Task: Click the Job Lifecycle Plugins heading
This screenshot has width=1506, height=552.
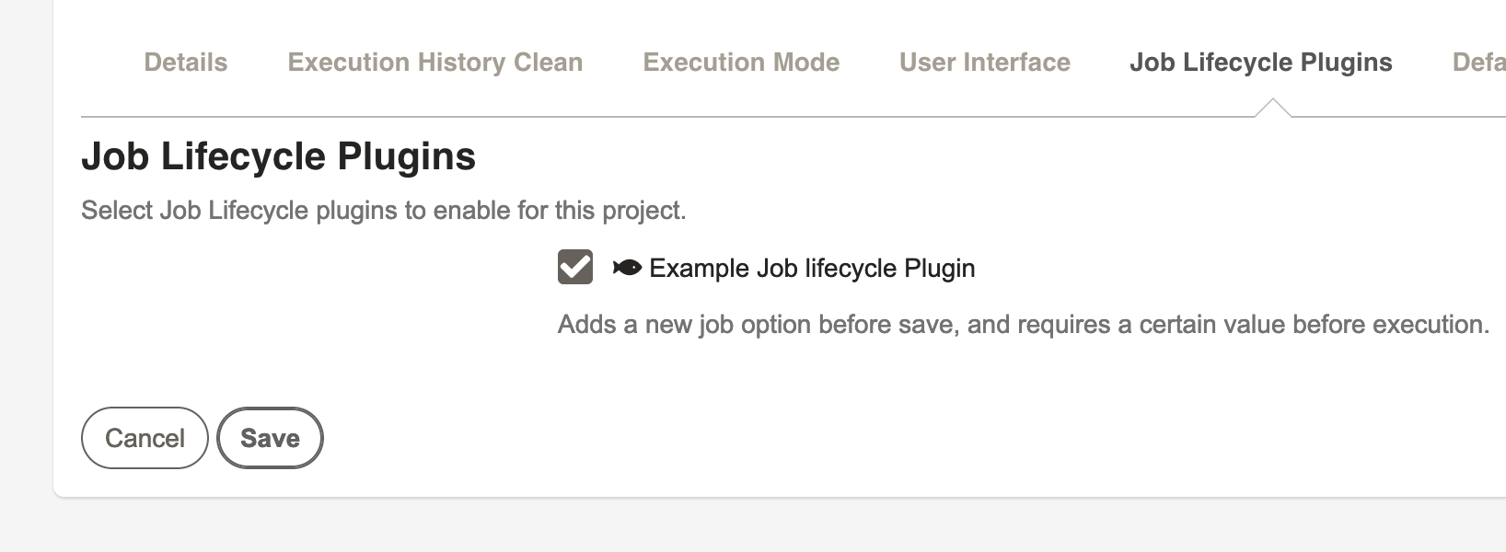Action: 279,156
